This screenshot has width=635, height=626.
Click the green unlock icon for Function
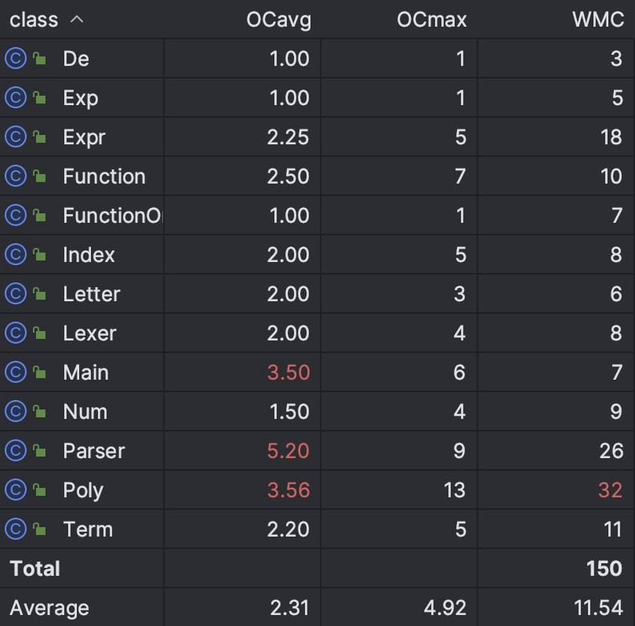pyautogui.click(x=39, y=176)
